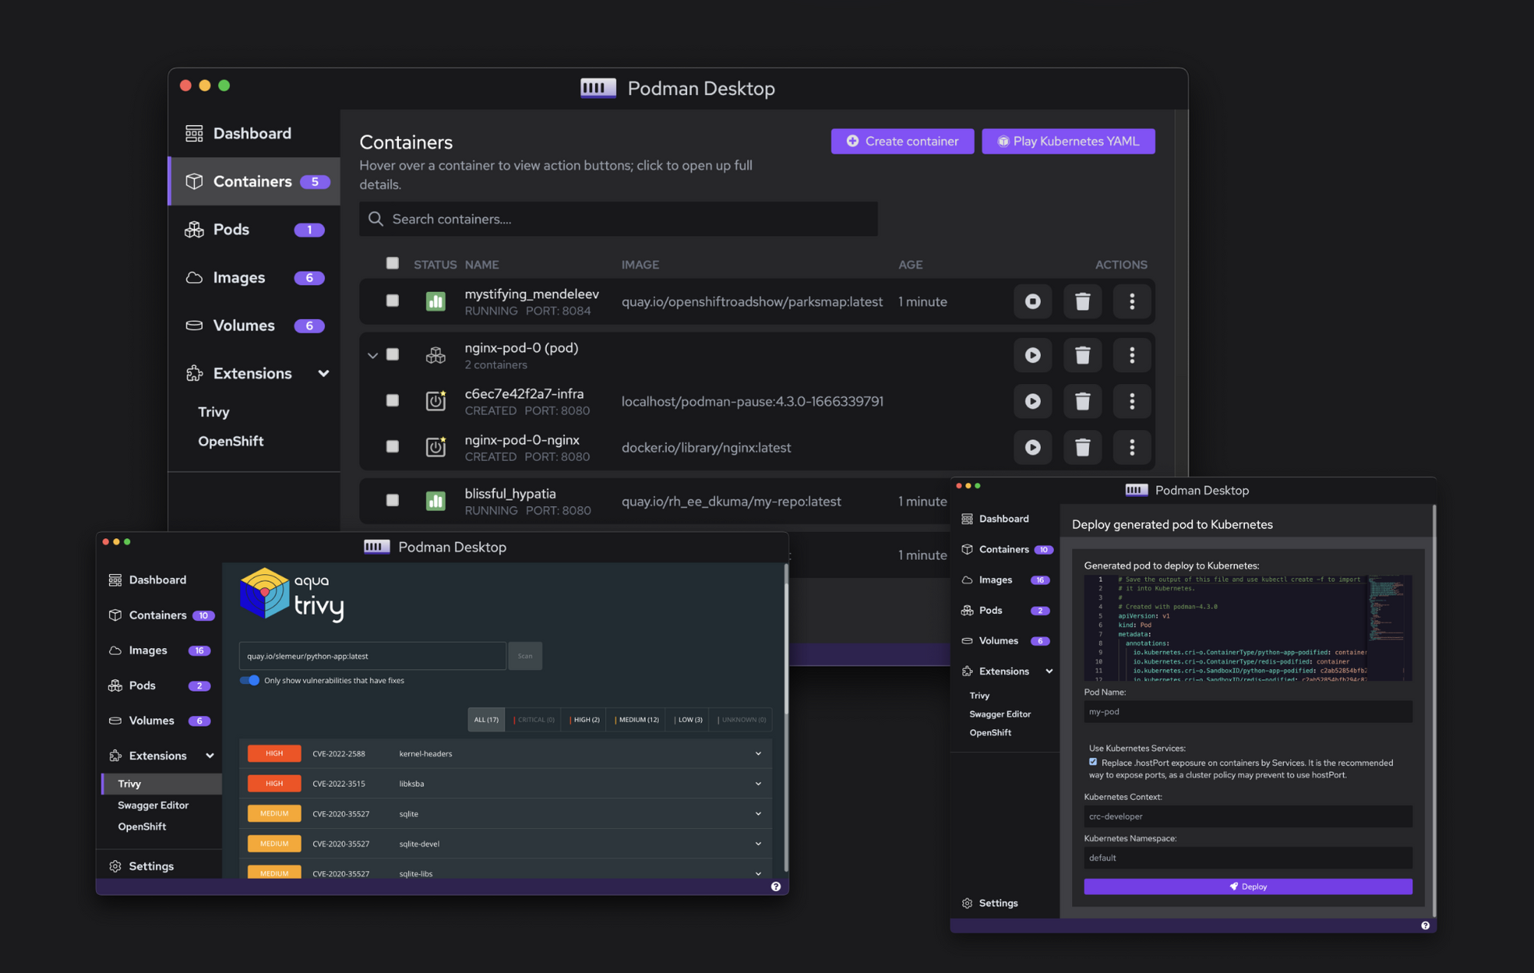
Task: Open Settings in the Trivy window sidebar
Action: [150, 866]
